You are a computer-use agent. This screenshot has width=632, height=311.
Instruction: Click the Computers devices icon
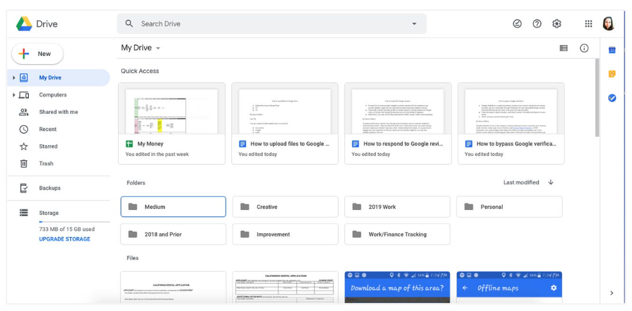24,95
